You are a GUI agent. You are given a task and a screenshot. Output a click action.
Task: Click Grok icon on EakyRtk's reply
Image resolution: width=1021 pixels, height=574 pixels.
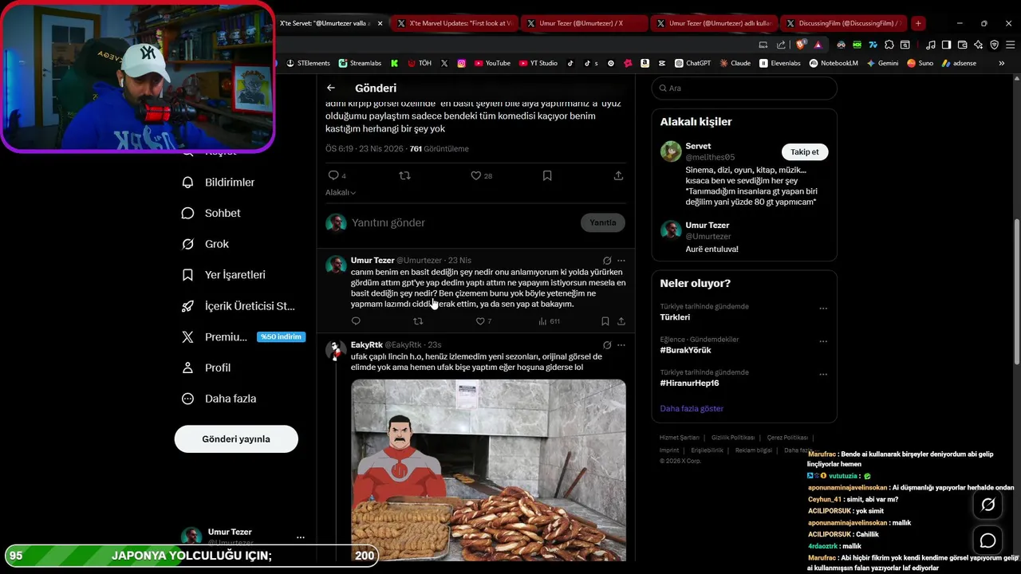click(x=607, y=345)
